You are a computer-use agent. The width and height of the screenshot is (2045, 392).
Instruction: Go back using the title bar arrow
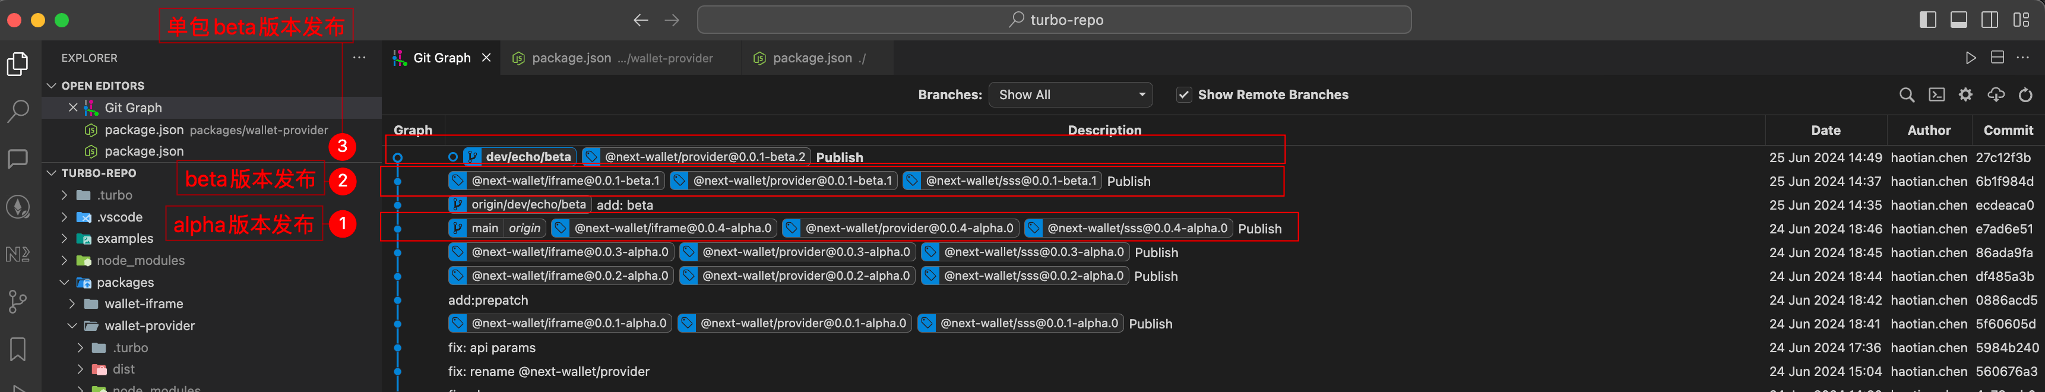tap(641, 20)
